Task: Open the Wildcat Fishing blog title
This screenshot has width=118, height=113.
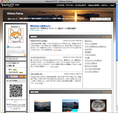Action: pos(15,13)
